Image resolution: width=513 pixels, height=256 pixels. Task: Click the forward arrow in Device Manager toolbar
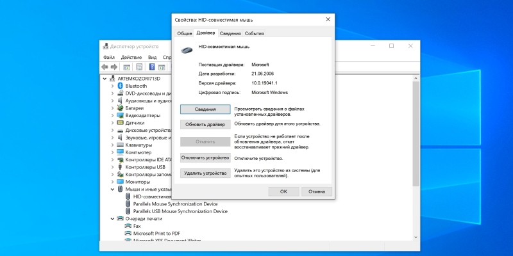pyautogui.click(x=114, y=67)
